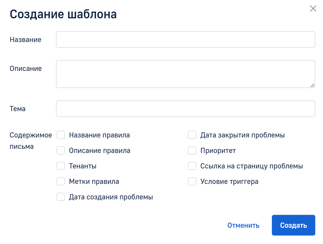The image size is (323, 244).
Task: Toggle the Условие триггера checkbox
Action: (192, 182)
